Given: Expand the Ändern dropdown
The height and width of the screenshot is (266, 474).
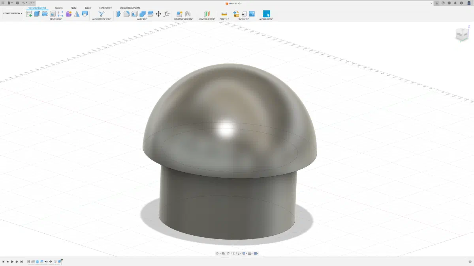Looking at the screenshot, I should coord(142,19).
